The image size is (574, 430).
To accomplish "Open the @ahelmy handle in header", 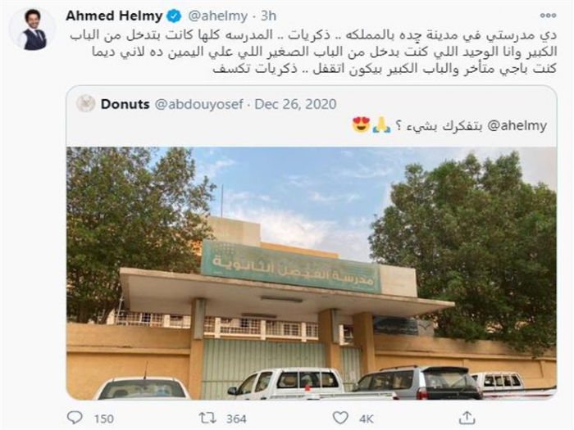I will [217, 16].
